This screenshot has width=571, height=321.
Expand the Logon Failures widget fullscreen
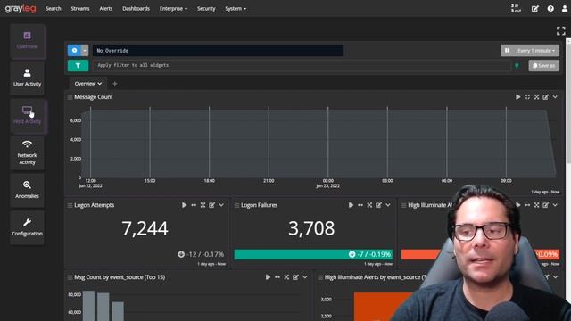click(x=369, y=205)
